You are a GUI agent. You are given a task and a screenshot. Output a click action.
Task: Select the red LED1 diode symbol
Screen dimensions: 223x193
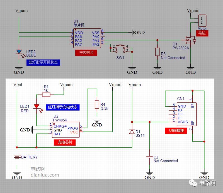[x=37, y=106]
